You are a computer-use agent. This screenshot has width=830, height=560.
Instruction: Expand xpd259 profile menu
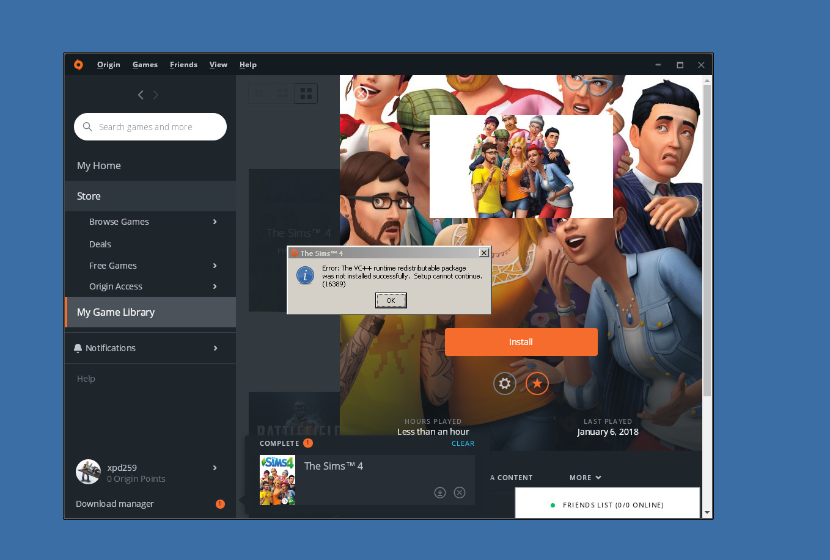(x=215, y=468)
